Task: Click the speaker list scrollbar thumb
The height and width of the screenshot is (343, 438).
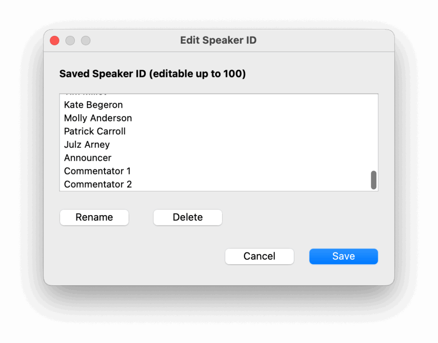Action: [x=373, y=180]
